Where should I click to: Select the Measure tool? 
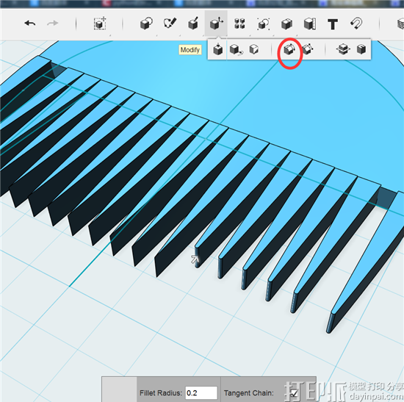coord(310,24)
